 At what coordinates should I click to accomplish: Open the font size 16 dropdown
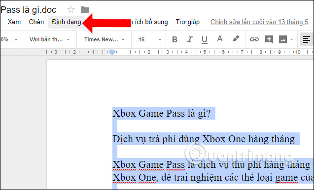click(x=149, y=39)
